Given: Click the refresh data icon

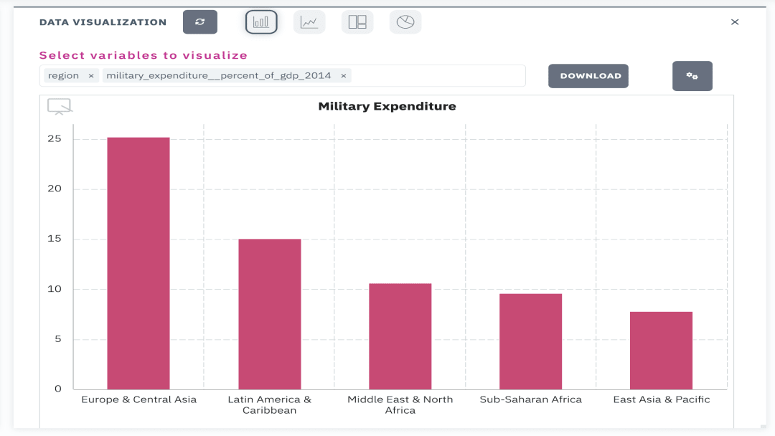Looking at the screenshot, I should pos(199,22).
